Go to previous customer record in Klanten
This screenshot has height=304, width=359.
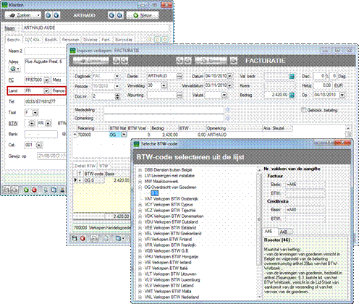coord(56,15)
